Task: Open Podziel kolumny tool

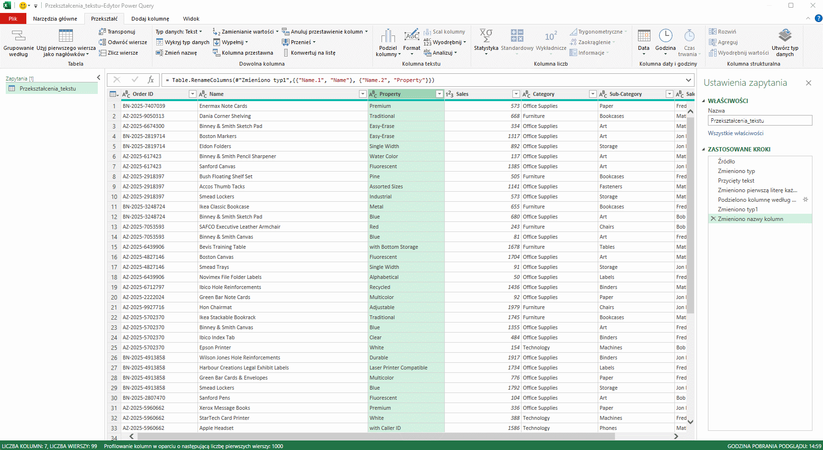Action: click(388, 43)
